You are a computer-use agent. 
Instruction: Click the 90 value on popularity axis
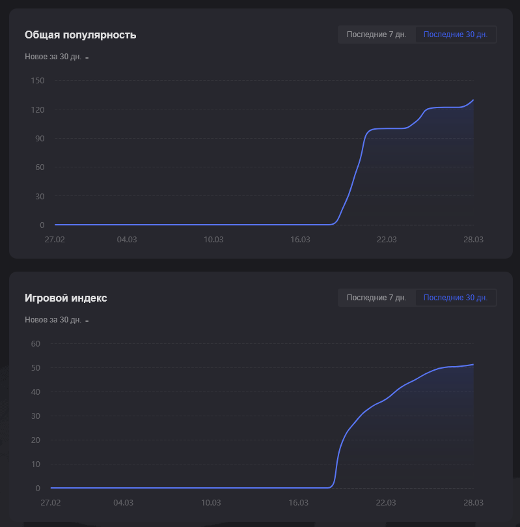(x=39, y=138)
